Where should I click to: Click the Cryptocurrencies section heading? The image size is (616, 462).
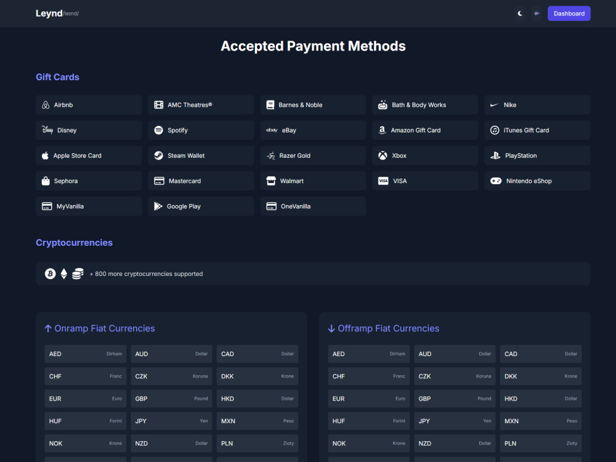pyautogui.click(x=75, y=242)
